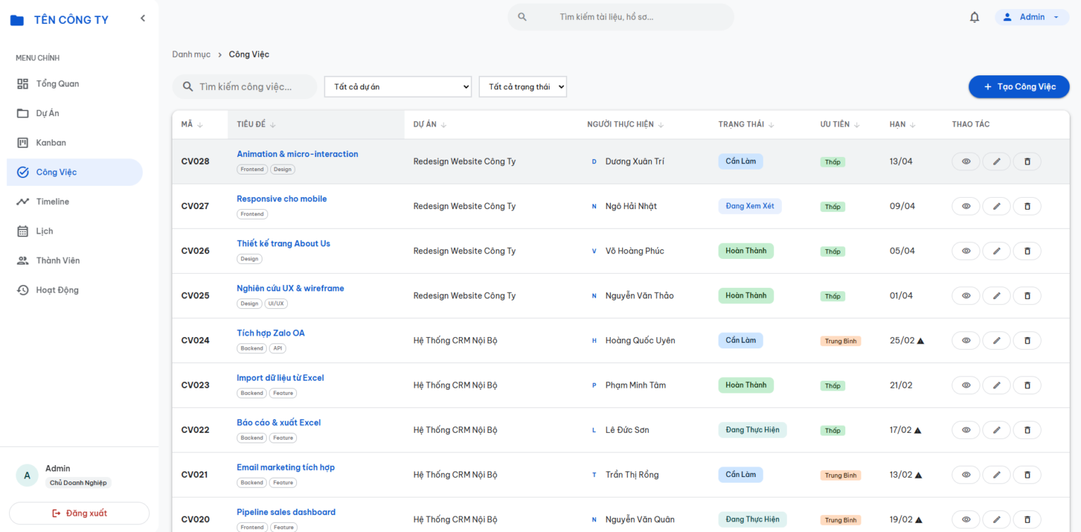Click 'Đang Xem Xét' status badge of CV027
Viewport: 1081px width, 532px height.
pos(750,206)
